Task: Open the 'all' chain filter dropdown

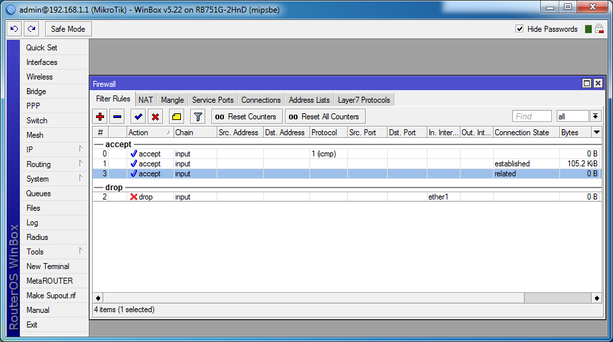Action: pos(595,116)
